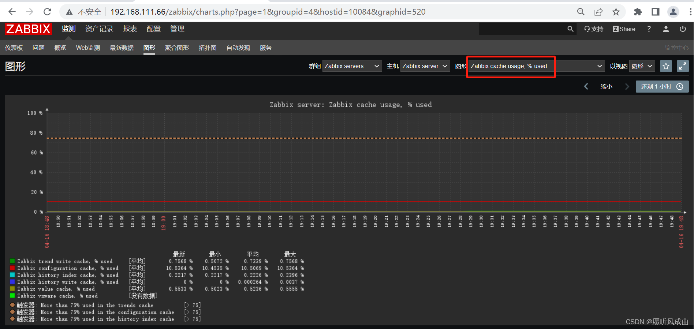Open Zabbix Share link

[x=624, y=29]
